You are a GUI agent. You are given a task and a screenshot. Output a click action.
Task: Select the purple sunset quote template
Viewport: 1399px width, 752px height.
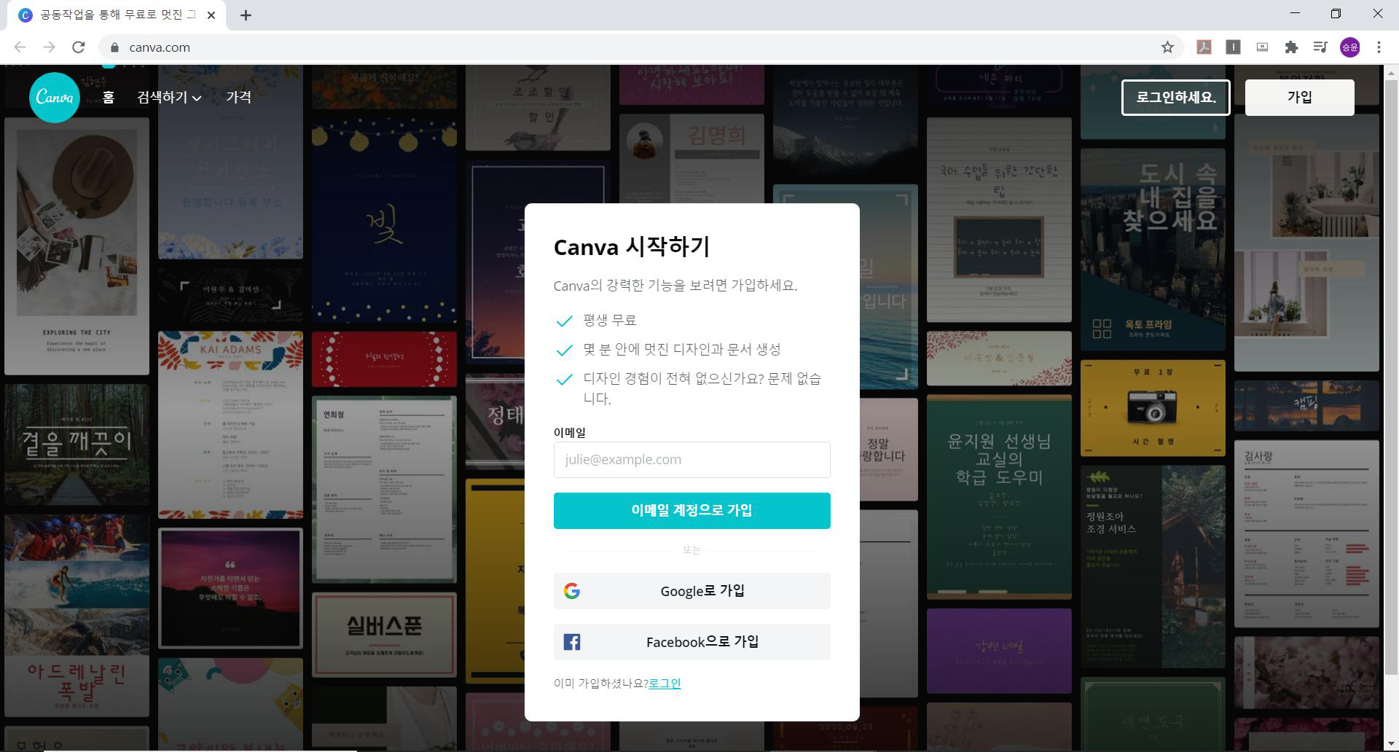point(230,588)
